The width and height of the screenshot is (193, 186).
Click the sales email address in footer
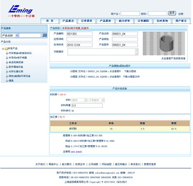tap(107, 173)
